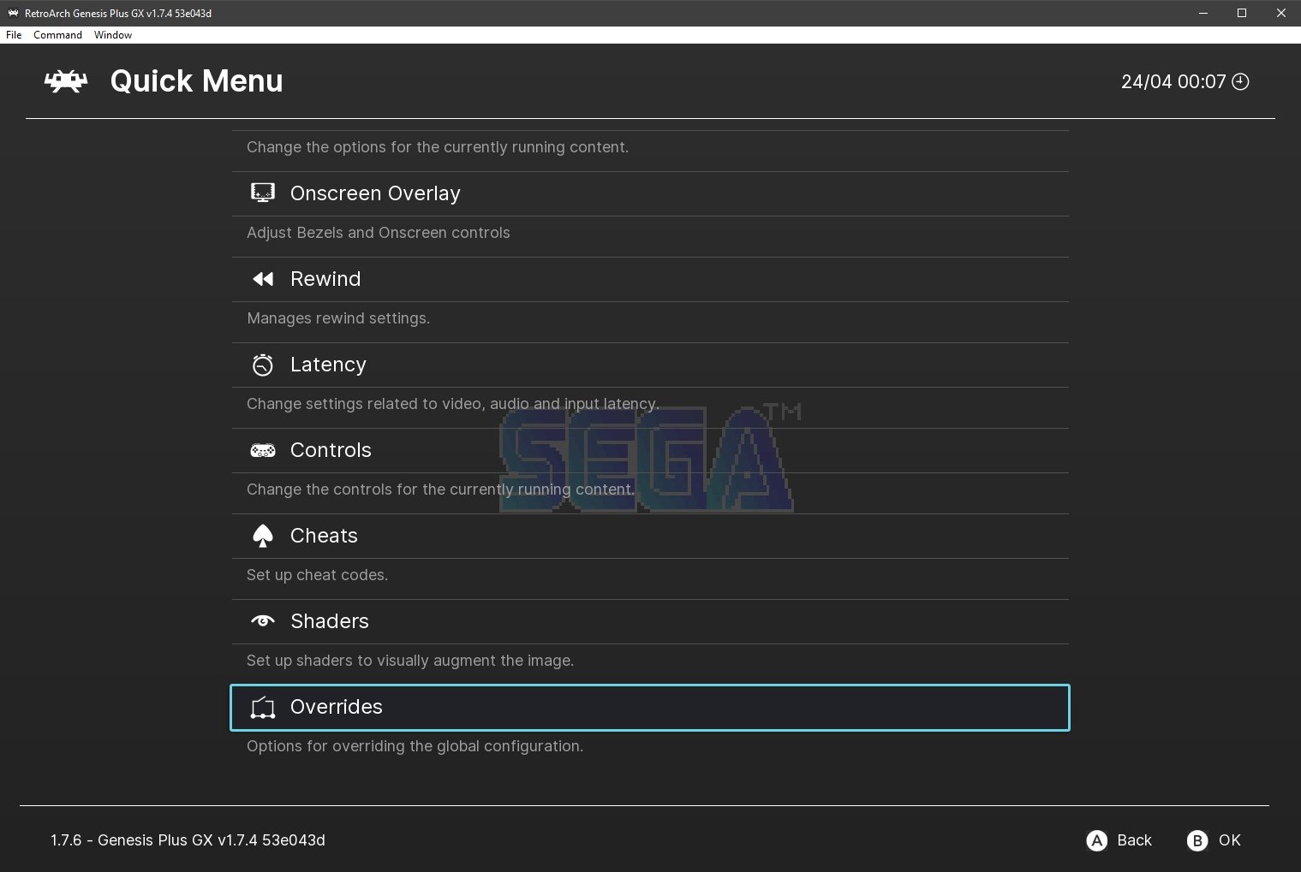Open the Latency entry
This screenshot has height=872, width=1301.
click(650, 365)
